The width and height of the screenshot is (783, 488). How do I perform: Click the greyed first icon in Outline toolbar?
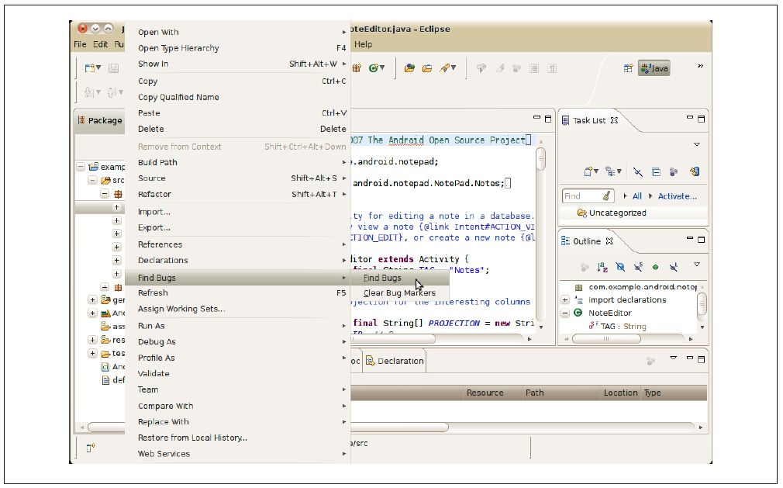[585, 267]
